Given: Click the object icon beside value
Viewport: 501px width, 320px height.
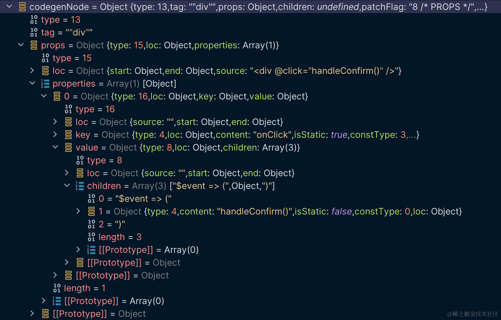Looking at the screenshot, I should pos(68,147).
